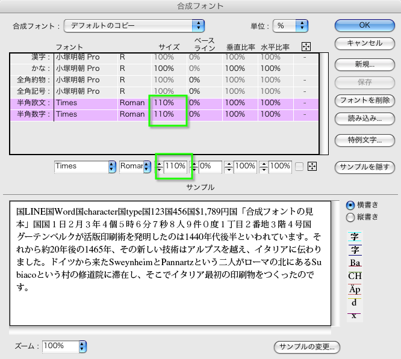This screenshot has width=401, height=359.
Task: Click the size 110% input field
Action: tap(175, 167)
